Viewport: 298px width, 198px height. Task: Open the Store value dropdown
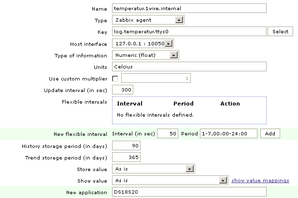153,169
